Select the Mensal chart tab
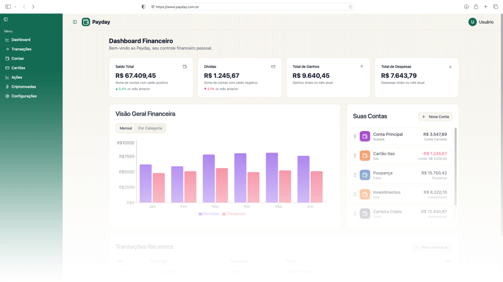 coord(126,128)
